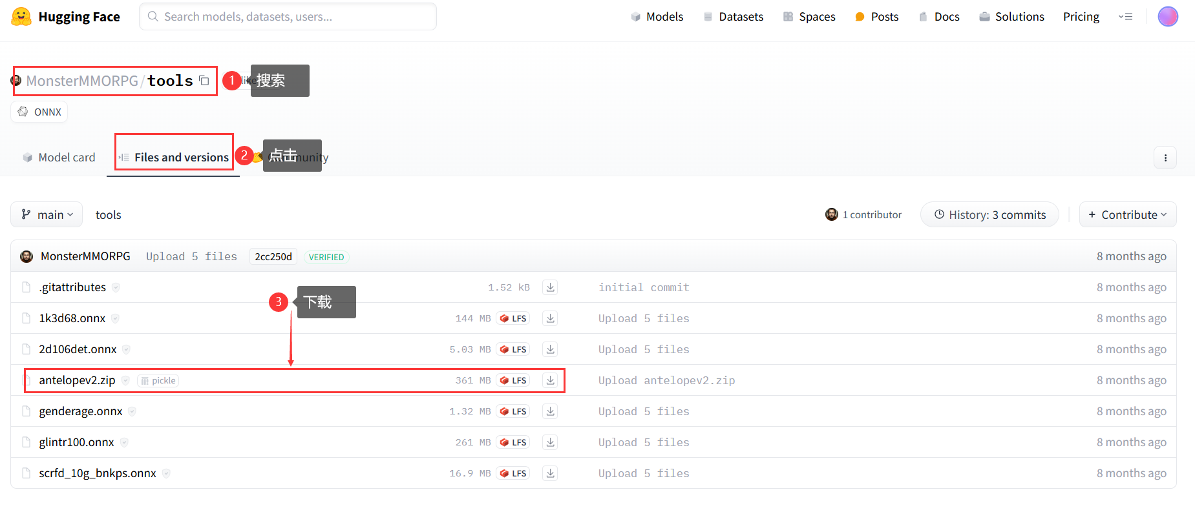Open Docs in the navigation bar
Viewport: 1195px width, 532px height.
(x=938, y=17)
